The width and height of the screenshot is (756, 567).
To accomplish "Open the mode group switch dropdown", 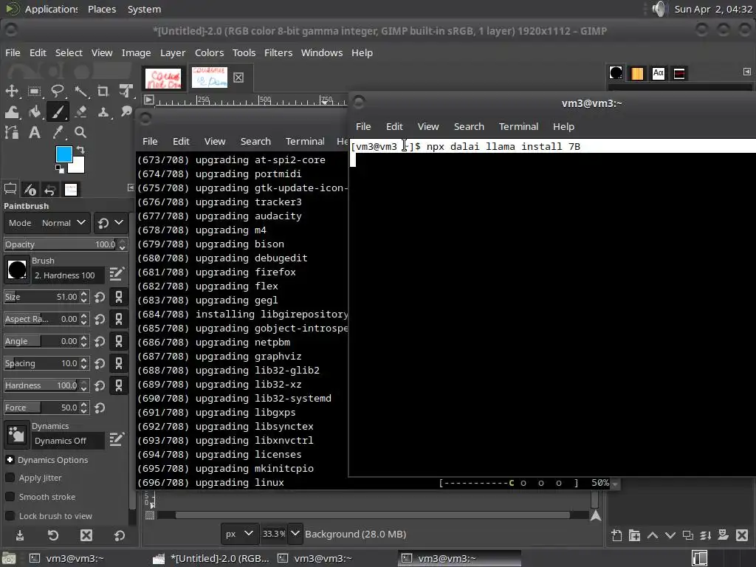I will pyautogui.click(x=111, y=223).
